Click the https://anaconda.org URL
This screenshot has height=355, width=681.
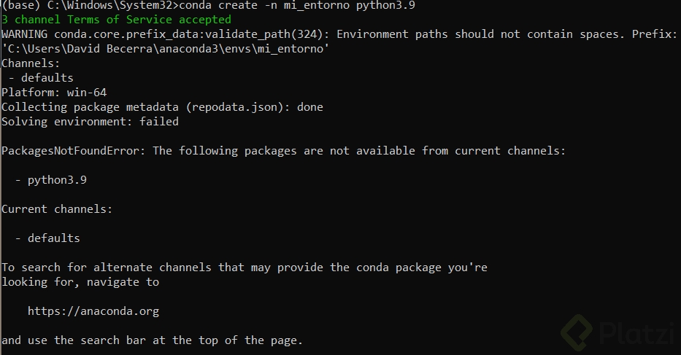[x=93, y=311]
